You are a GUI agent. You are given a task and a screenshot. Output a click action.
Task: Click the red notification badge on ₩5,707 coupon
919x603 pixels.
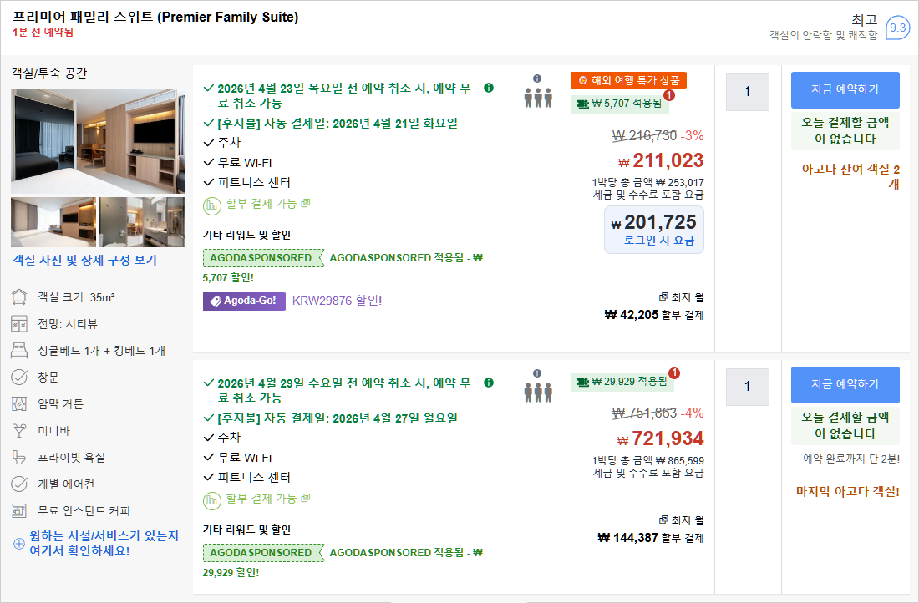click(x=669, y=95)
